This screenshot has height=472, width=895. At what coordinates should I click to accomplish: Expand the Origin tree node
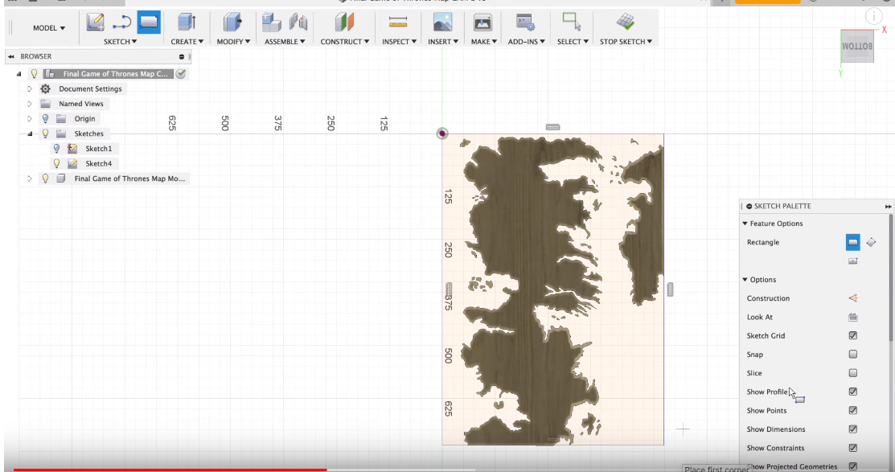pyautogui.click(x=30, y=119)
